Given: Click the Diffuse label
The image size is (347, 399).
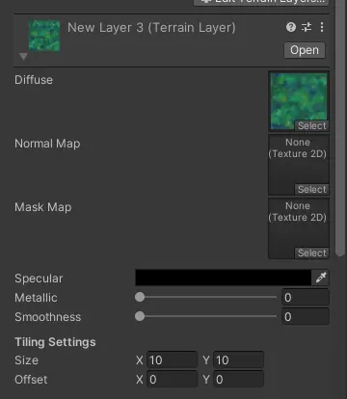Looking at the screenshot, I should (34, 80).
